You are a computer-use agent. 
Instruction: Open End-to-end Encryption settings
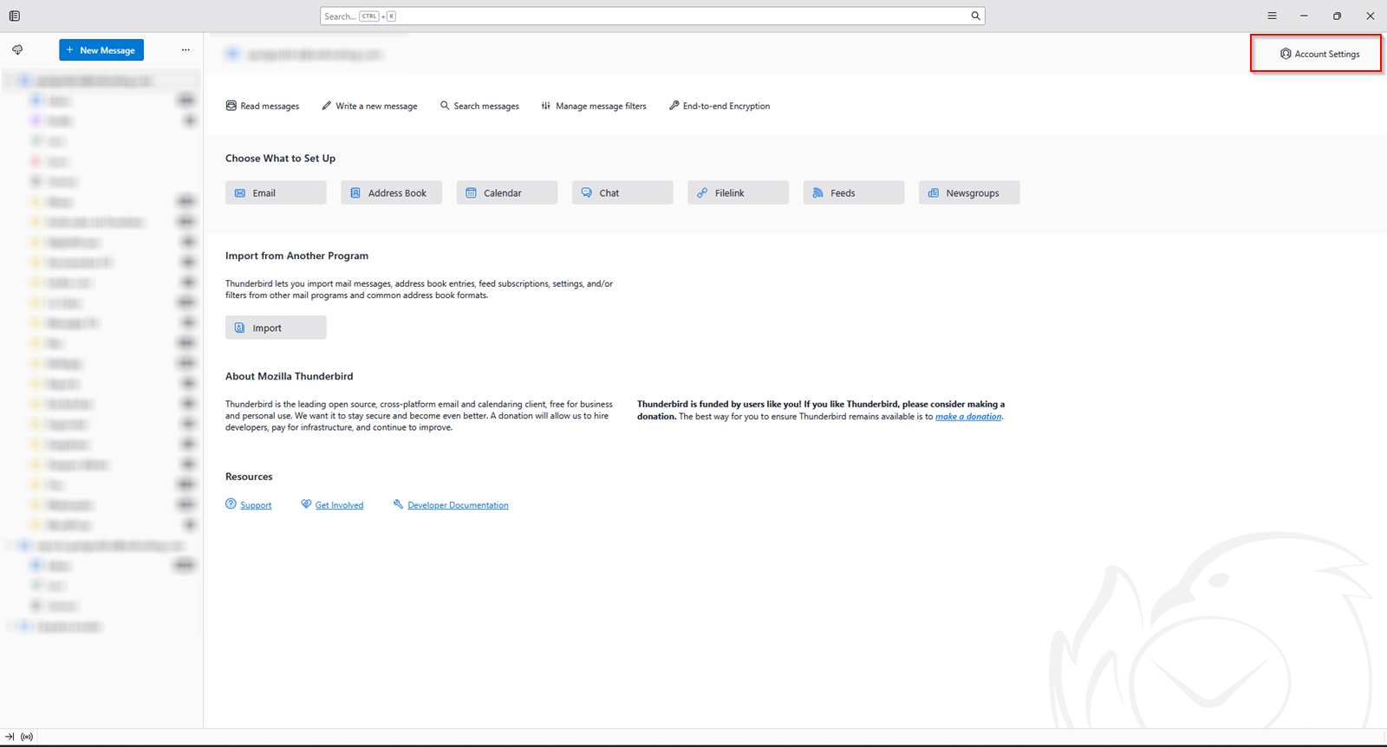pos(720,106)
